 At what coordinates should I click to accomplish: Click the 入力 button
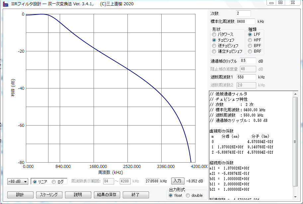[x=178, y=181]
